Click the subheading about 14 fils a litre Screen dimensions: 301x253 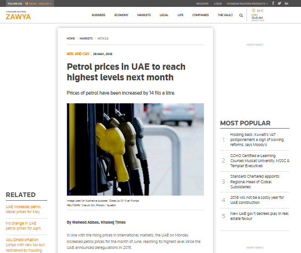[121, 93]
